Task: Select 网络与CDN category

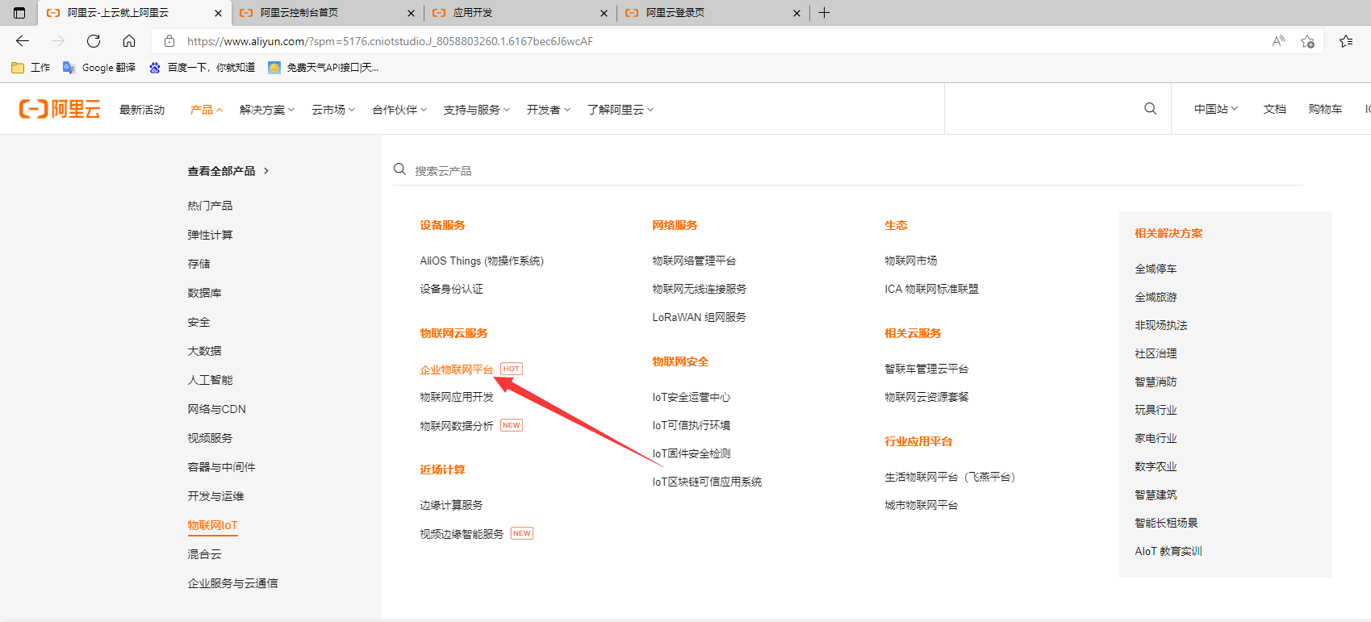Action: pyautogui.click(x=216, y=409)
